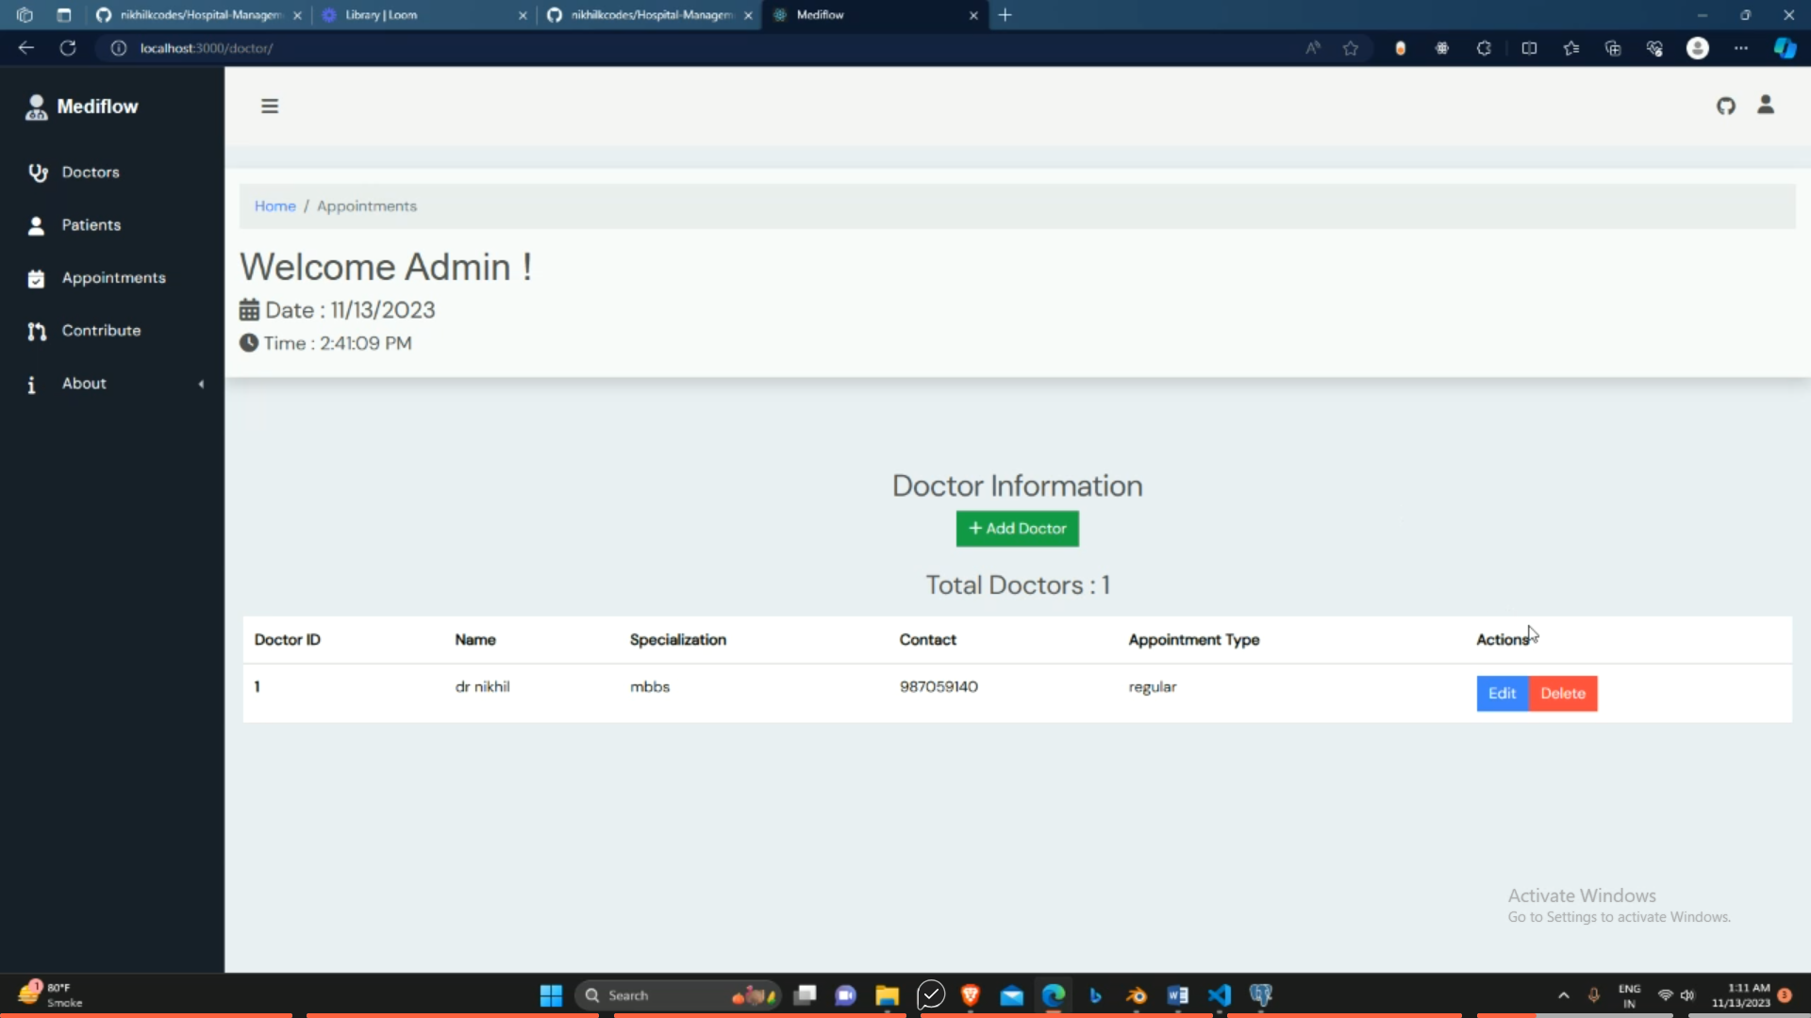Select the Doctors stethoscope icon in the sidebar
The width and height of the screenshot is (1811, 1018).
tap(38, 172)
